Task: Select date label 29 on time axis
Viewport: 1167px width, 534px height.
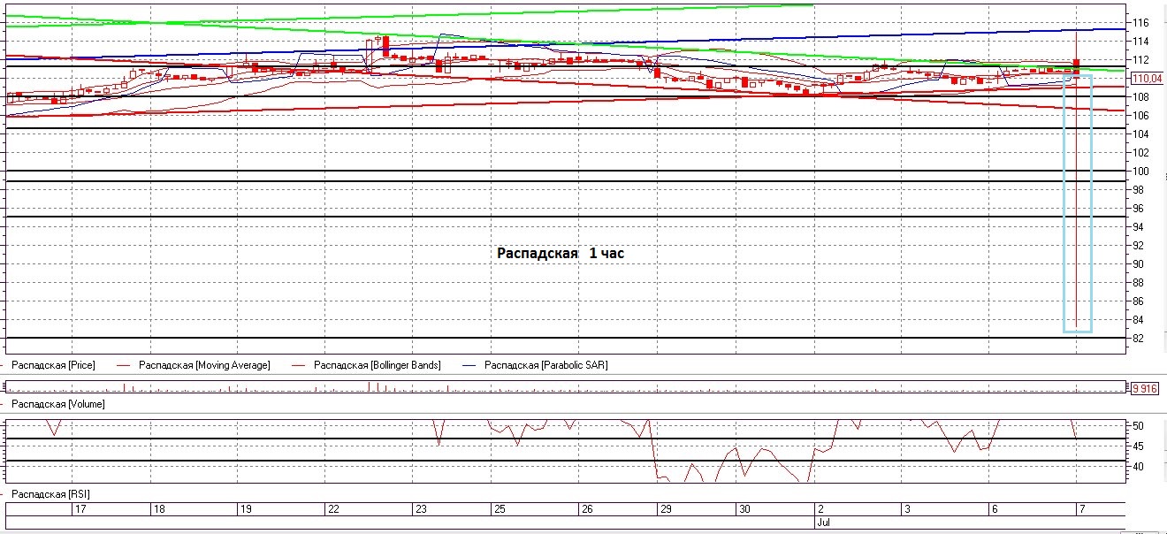Action: (x=666, y=509)
